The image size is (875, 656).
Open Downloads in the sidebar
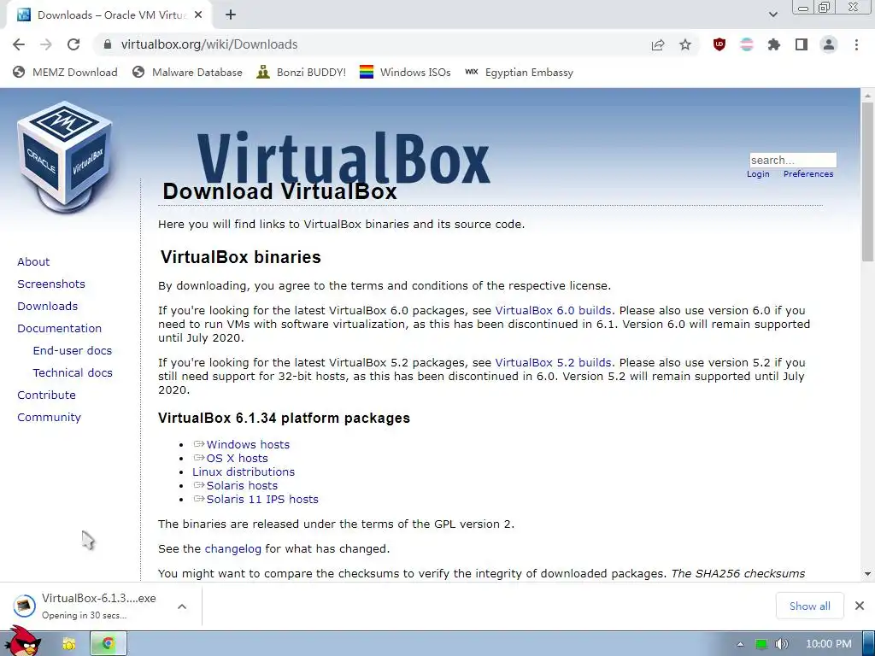coord(48,307)
